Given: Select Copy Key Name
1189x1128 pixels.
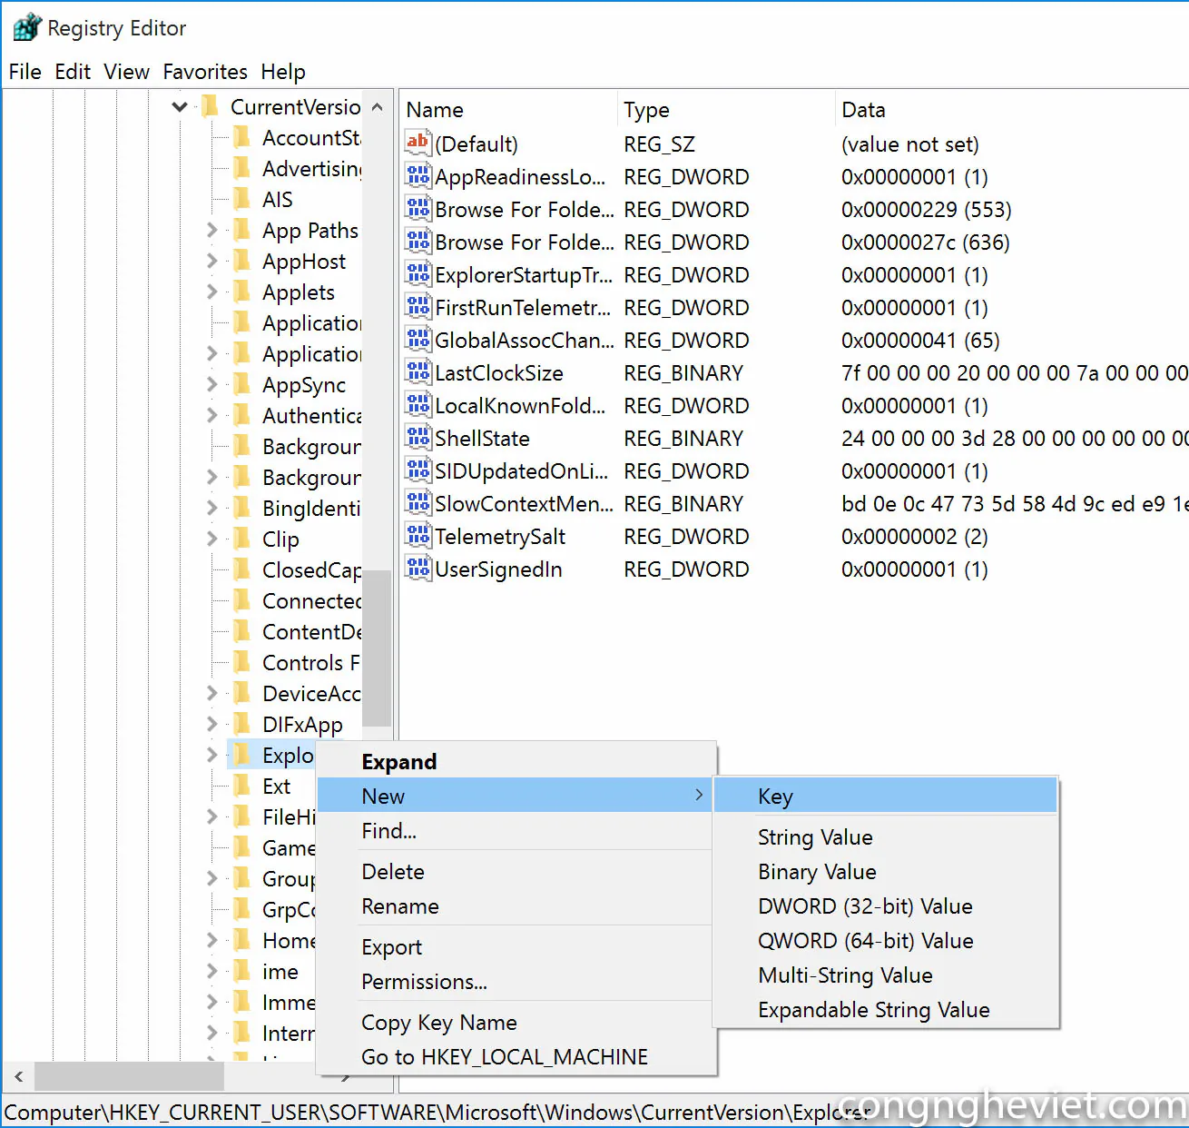Looking at the screenshot, I should click(x=516, y=1023).
